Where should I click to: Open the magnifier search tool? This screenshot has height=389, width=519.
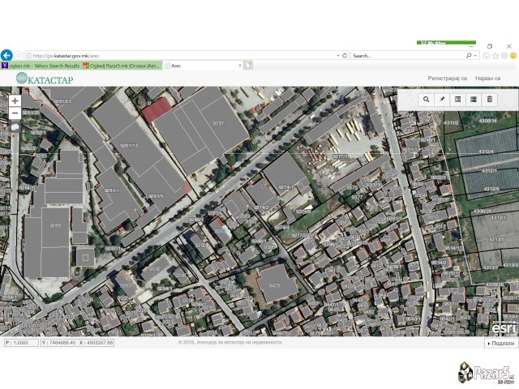point(427,99)
